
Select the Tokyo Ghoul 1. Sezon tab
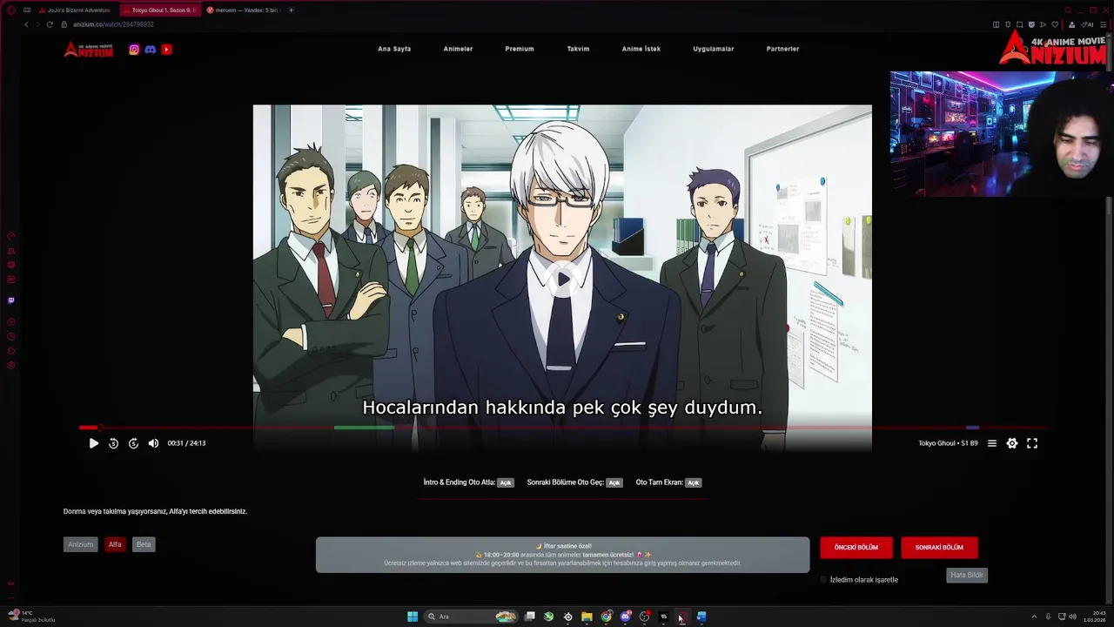coord(158,10)
